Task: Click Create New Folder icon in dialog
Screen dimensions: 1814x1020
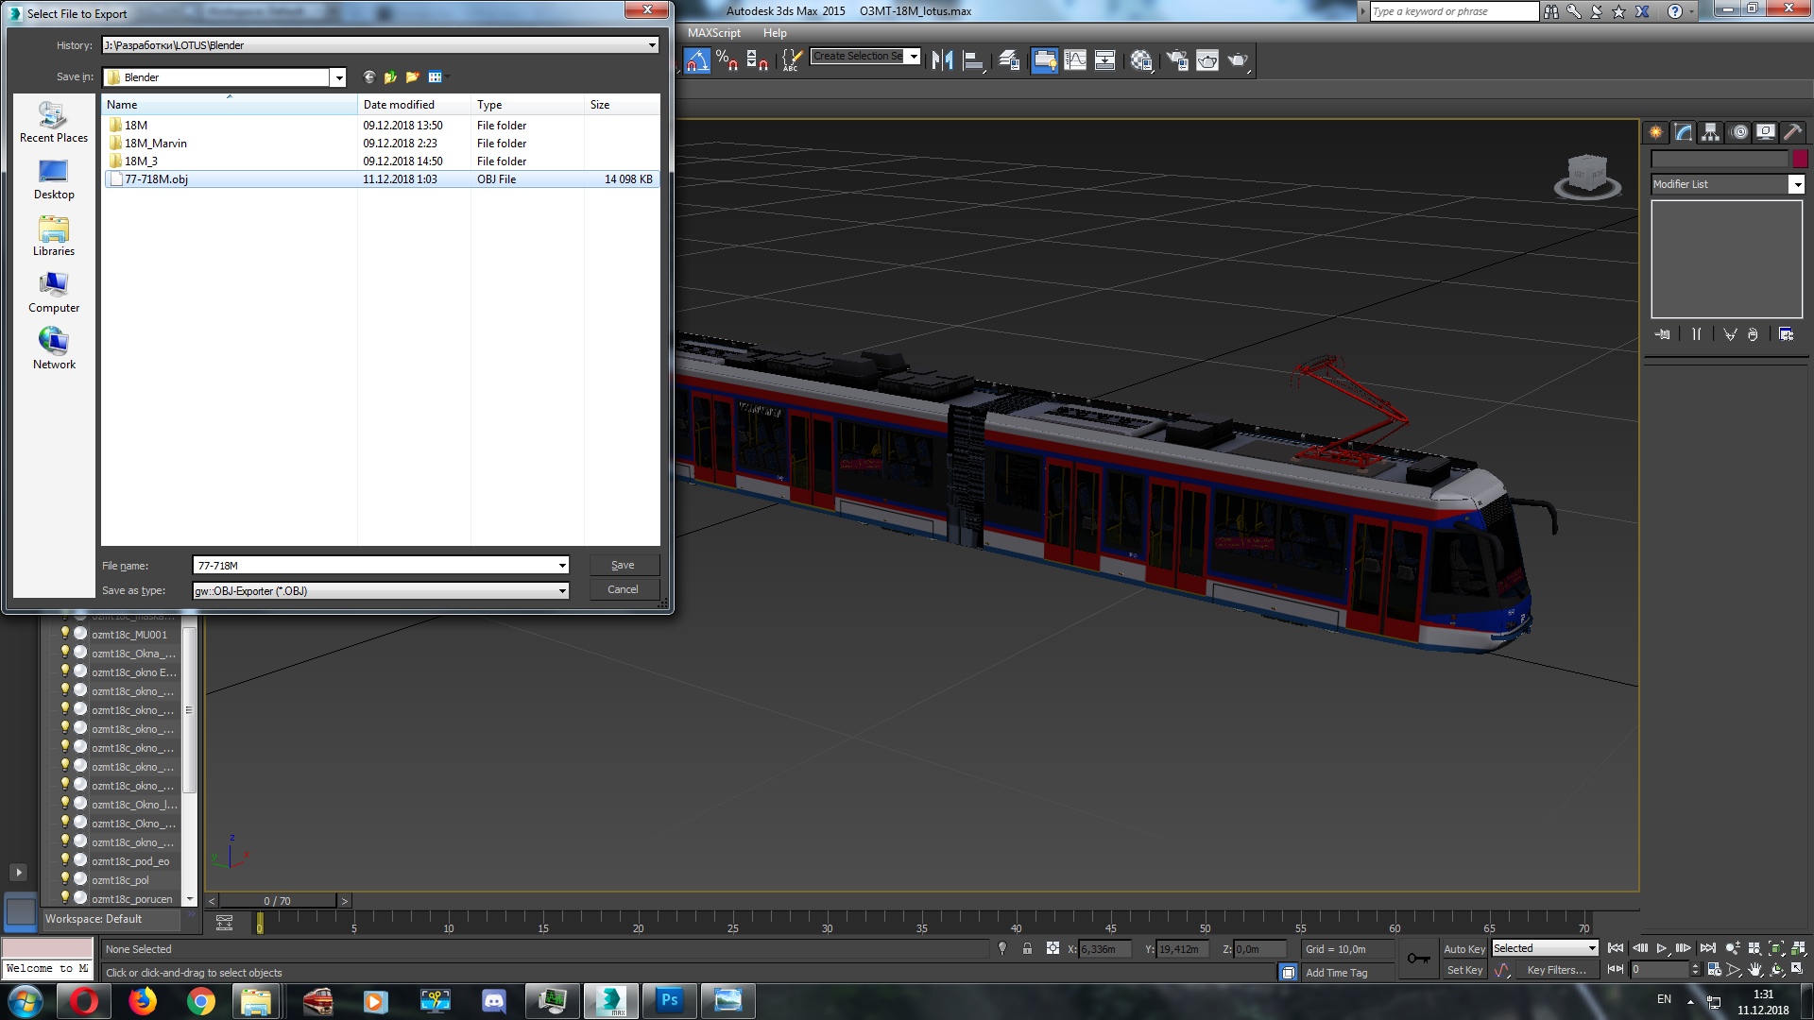Action: [412, 77]
